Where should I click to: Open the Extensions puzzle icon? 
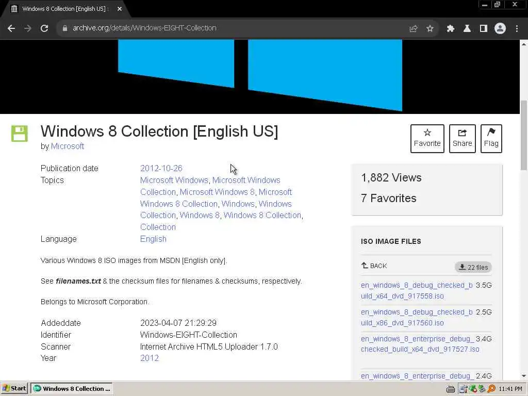click(450, 28)
